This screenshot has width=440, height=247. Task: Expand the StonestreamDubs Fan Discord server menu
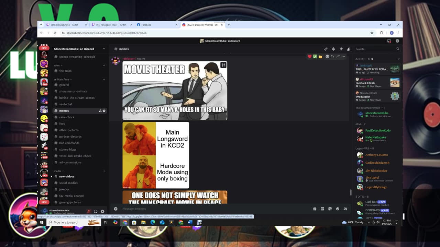[104, 49]
